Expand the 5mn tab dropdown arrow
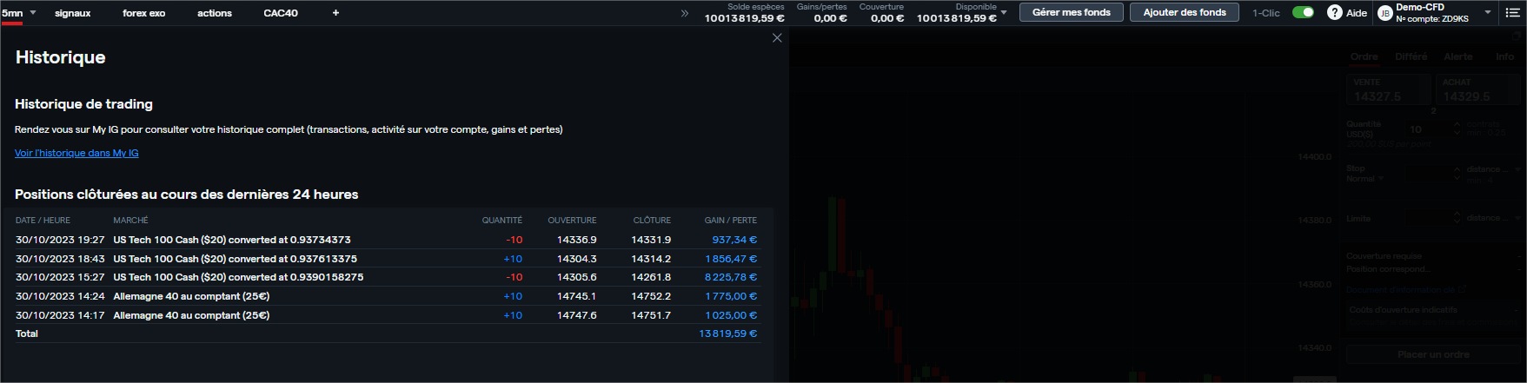This screenshot has width=1527, height=383. pos(33,13)
